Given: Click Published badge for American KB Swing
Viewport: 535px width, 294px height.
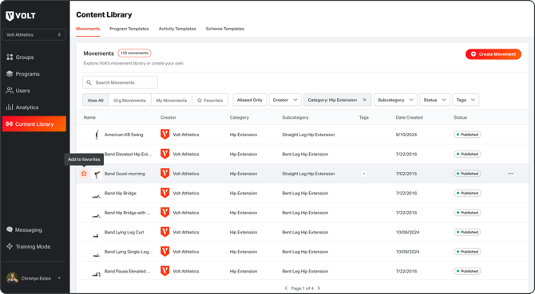Looking at the screenshot, I should pyautogui.click(x=467, y=135).
